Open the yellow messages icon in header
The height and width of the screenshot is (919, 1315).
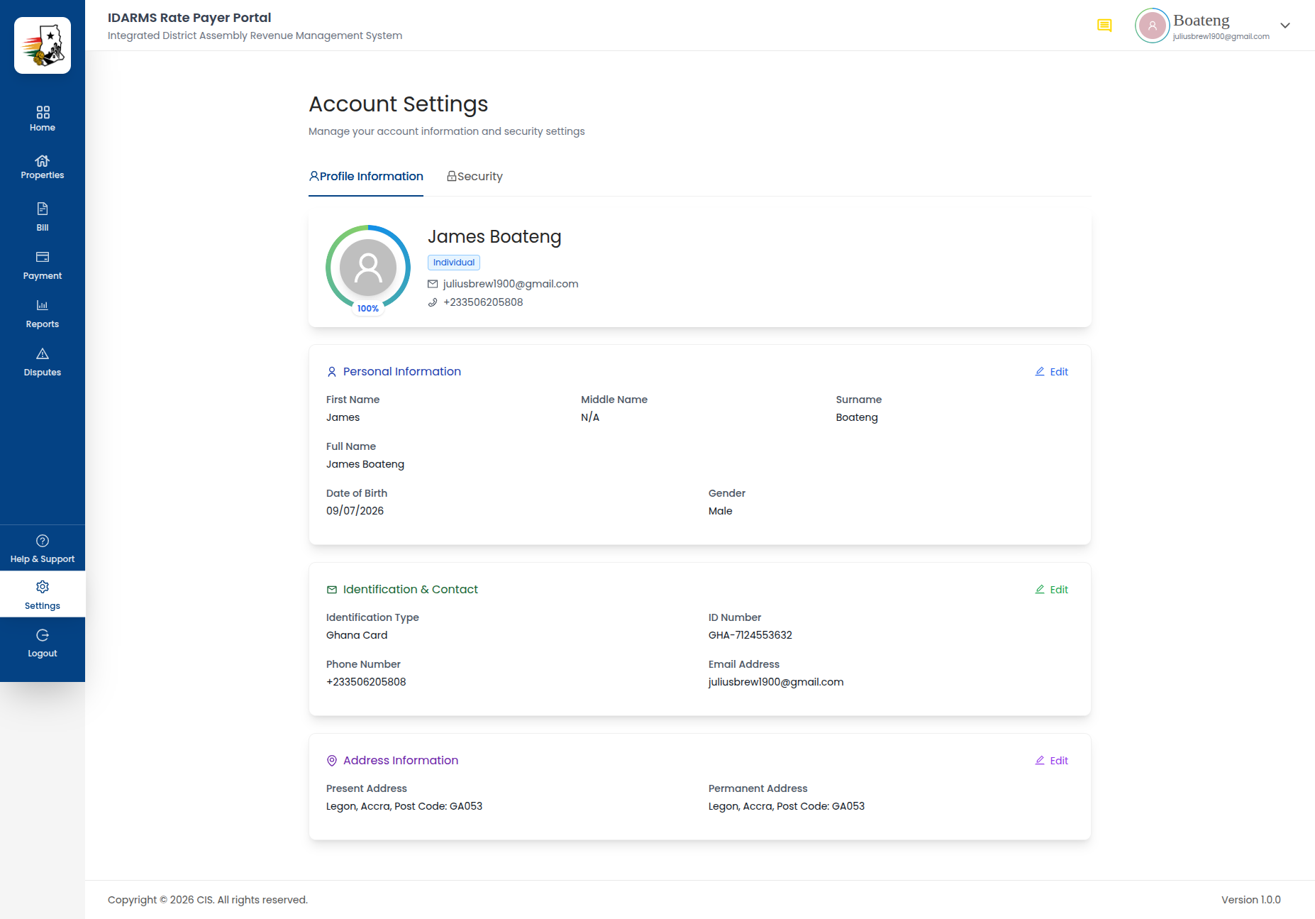click(1104, 26)
